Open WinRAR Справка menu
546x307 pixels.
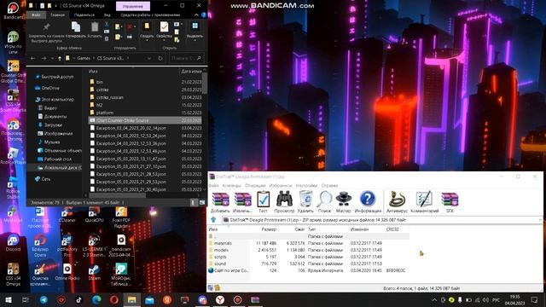click(x=329, y=186)
